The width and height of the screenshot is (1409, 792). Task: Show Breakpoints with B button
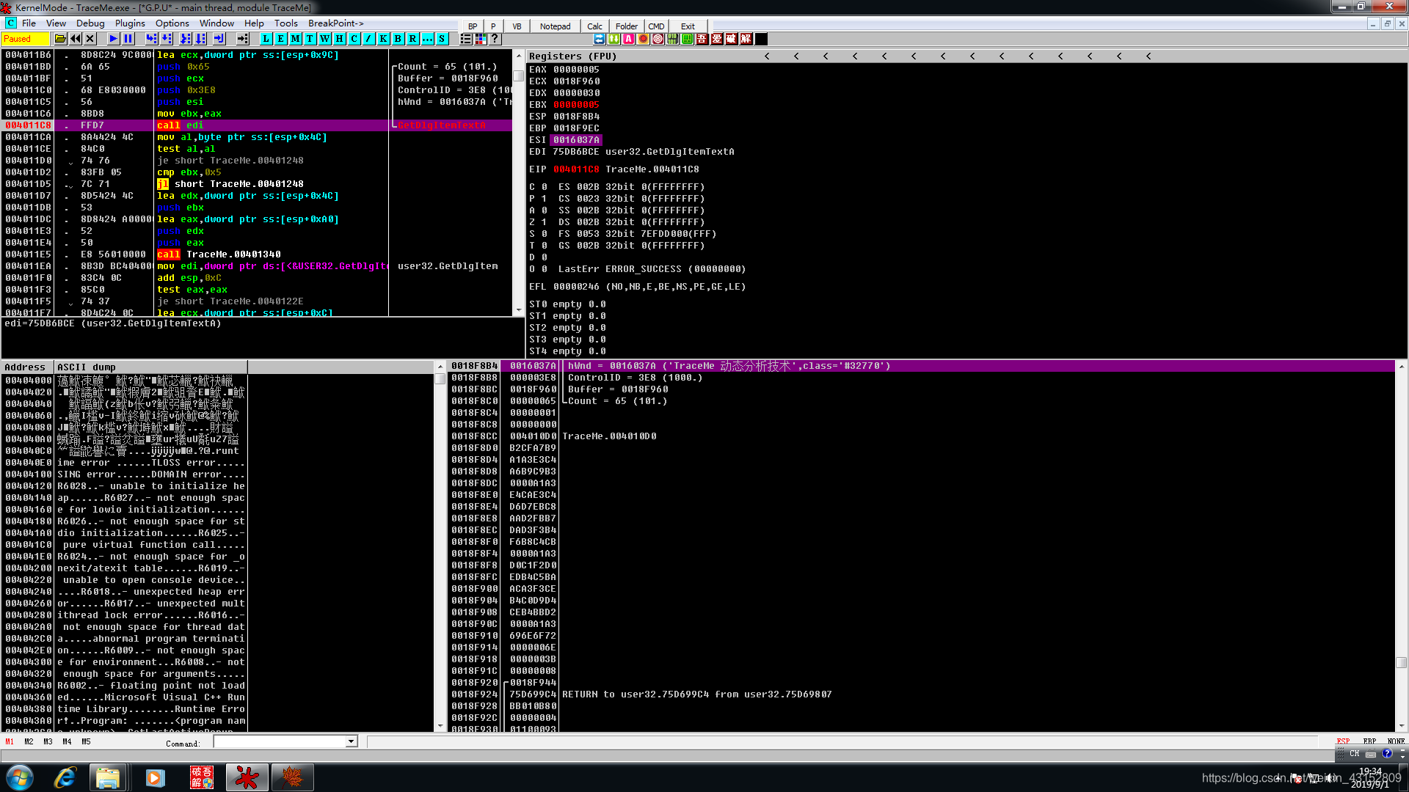coord(398,39)
